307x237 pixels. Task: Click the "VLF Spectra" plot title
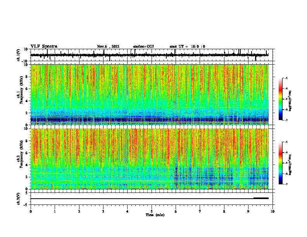(x=44, y=46)
